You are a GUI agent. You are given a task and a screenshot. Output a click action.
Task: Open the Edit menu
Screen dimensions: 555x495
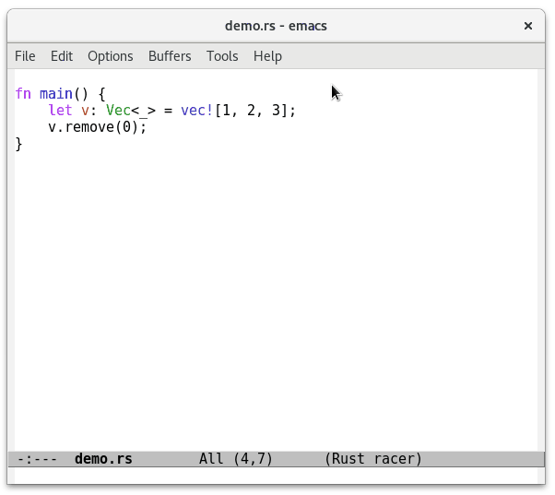62,56
